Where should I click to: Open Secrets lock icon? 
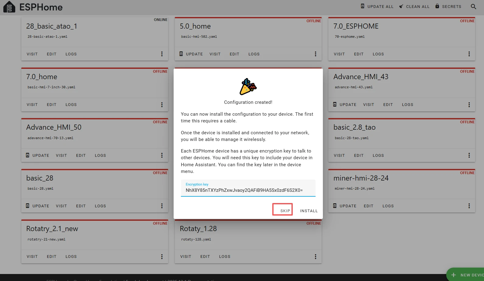437,6
